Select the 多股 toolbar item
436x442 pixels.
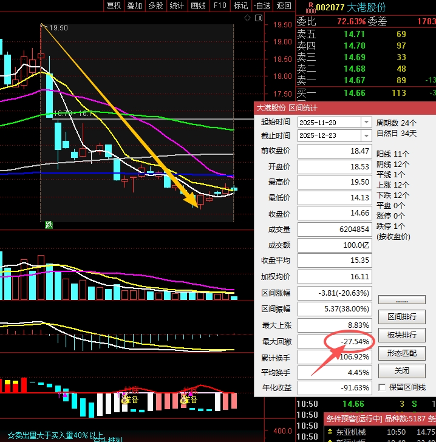click(x=155, y=5)
